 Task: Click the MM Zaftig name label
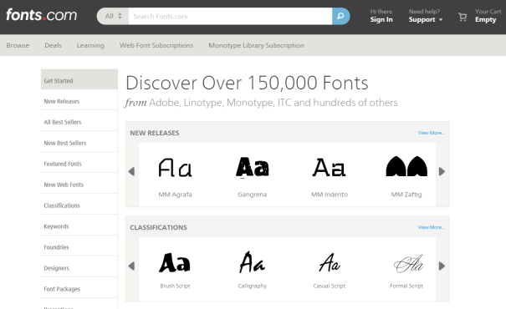coord(406,195)
